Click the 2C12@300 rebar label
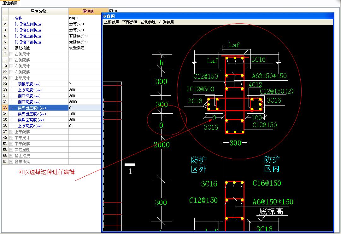The width and height of the screenshot is (341, 234). coord(200,89)
